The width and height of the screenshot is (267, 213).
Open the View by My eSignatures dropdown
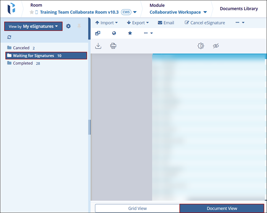pos(33,26)
